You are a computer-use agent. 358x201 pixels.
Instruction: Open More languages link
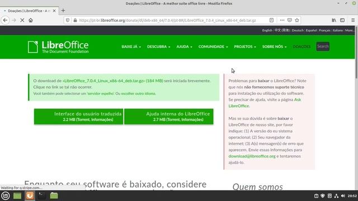tap(349, 30)
